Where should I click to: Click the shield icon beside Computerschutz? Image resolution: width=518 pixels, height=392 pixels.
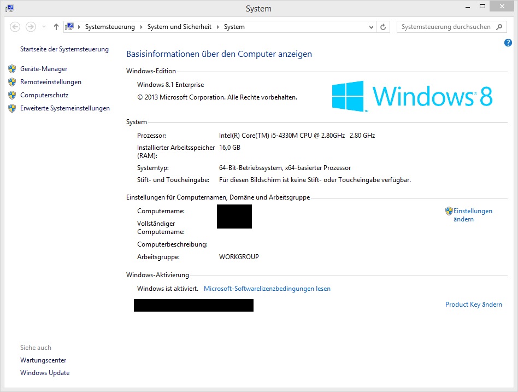pos(12,95)
